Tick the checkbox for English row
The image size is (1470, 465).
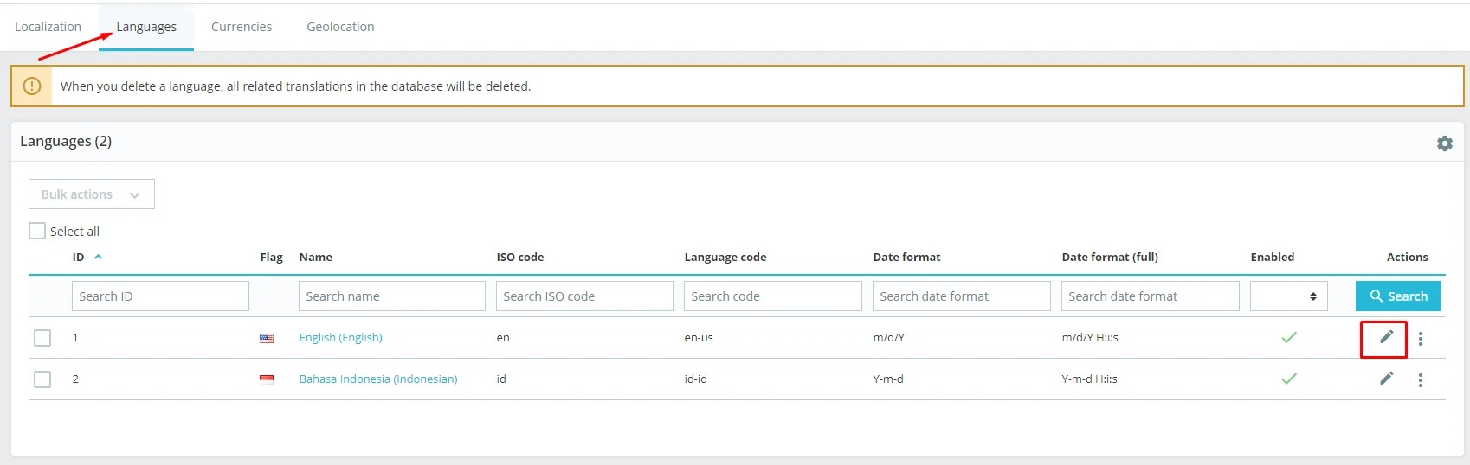click(x=42, y=338)
